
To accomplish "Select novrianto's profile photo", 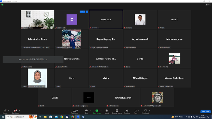I will [x=140, y=20].
